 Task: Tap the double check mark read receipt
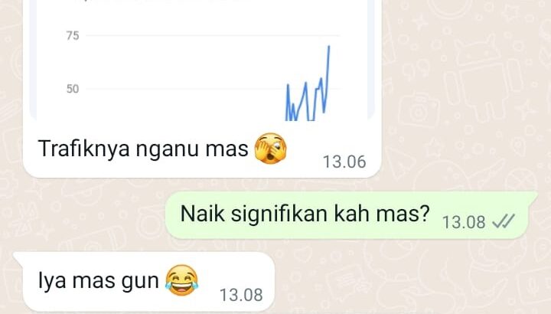[504, 221]
